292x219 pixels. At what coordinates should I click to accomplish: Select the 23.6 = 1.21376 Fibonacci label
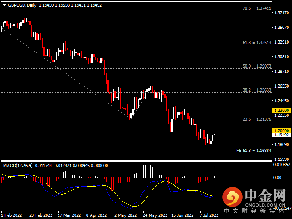257,119
